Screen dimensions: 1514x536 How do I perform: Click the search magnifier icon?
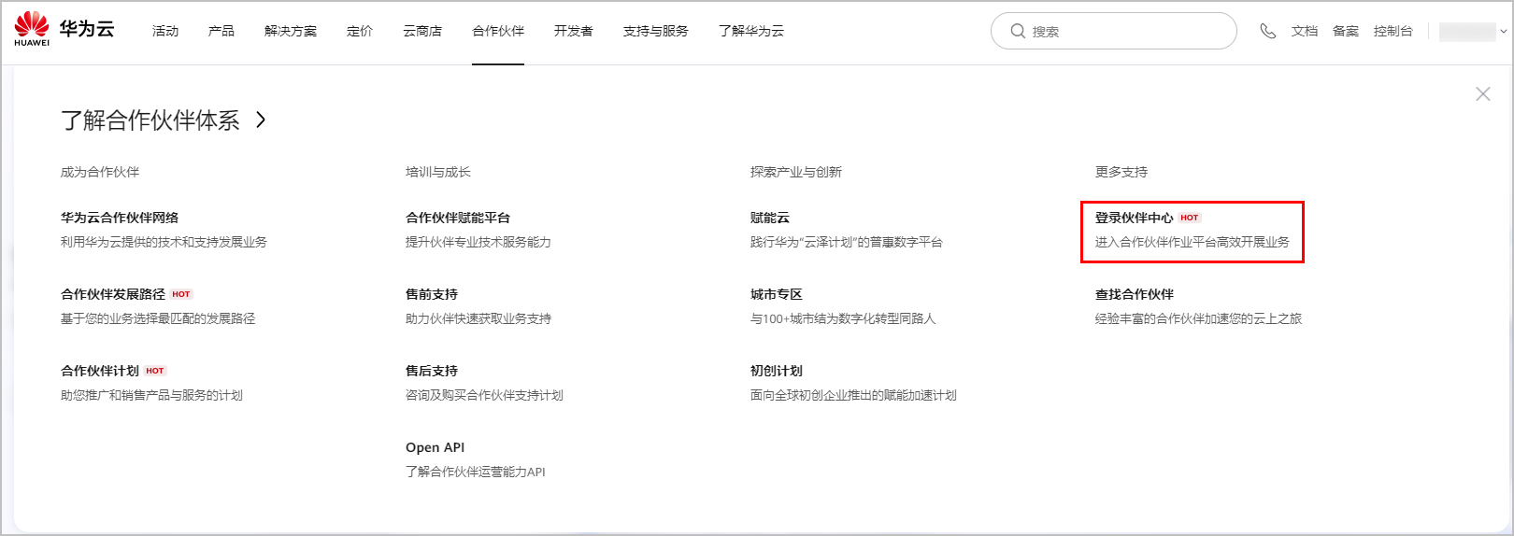[x=1018, y=31]
